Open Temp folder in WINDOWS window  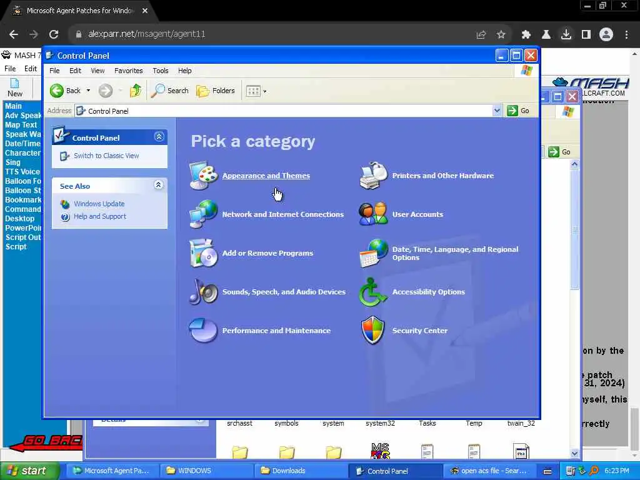(x=474, y=423)
